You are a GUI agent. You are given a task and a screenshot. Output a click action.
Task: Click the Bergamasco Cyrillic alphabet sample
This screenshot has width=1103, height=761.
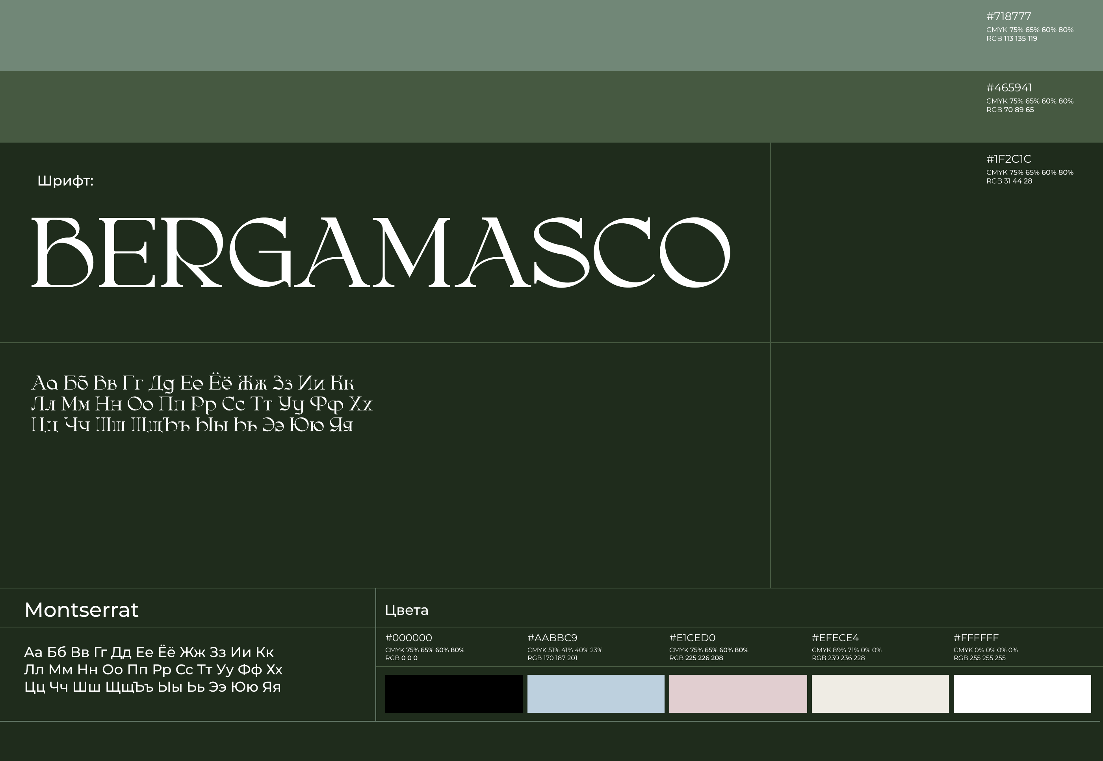(201, 404)
